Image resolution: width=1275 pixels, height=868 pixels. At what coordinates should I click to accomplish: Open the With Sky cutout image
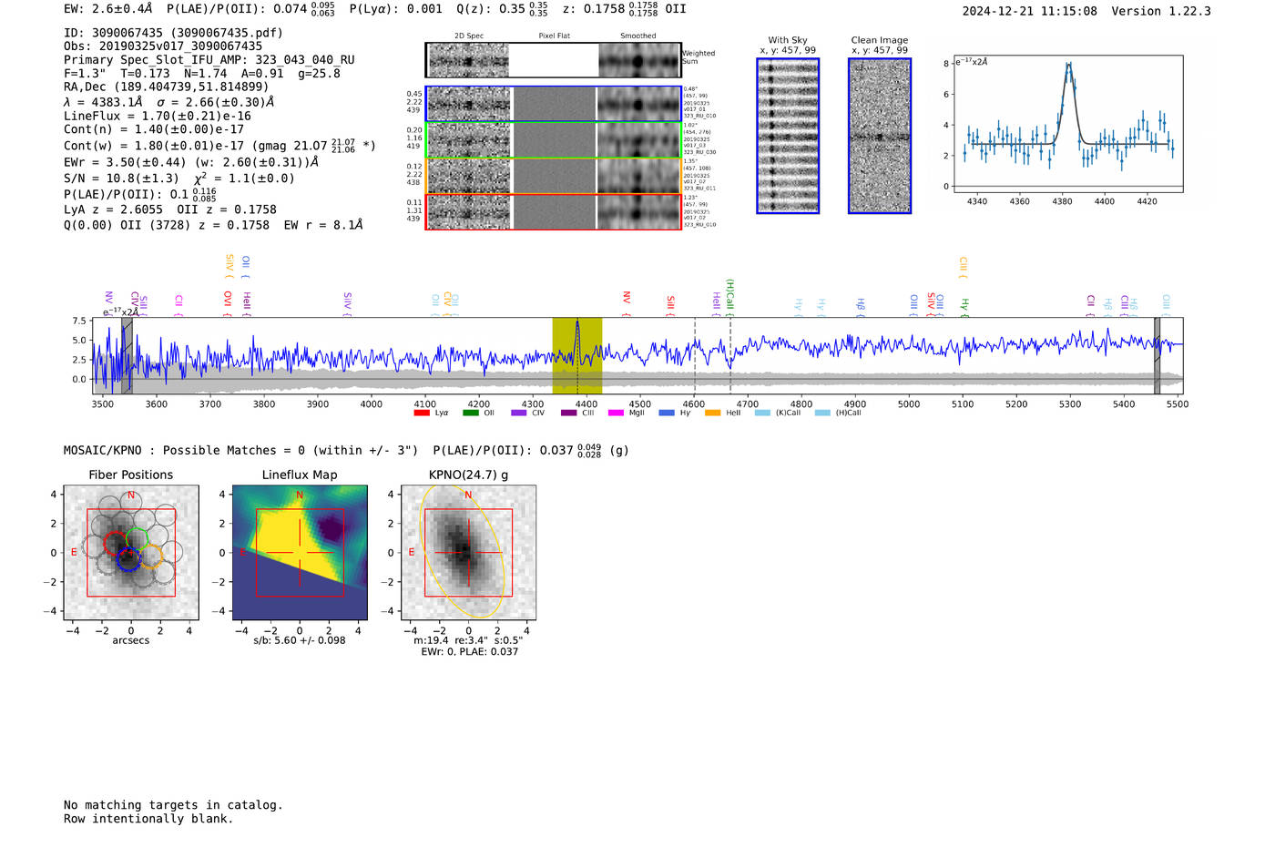point(788,136)
